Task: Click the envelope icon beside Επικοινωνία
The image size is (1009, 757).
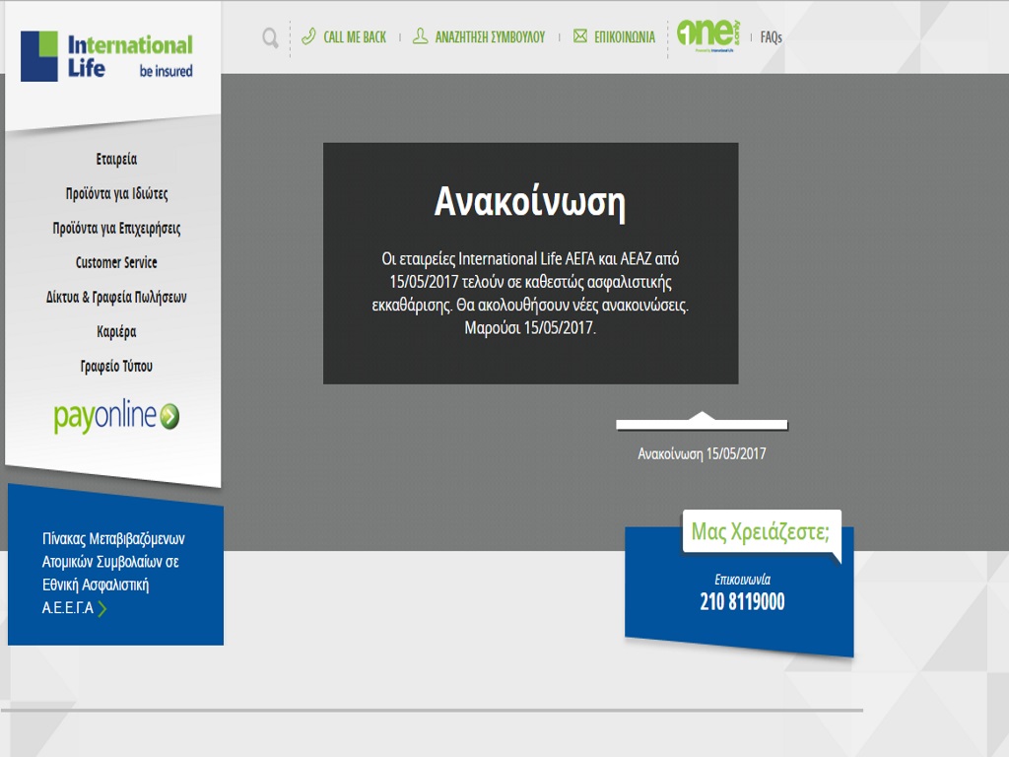Action: point(580,36)
